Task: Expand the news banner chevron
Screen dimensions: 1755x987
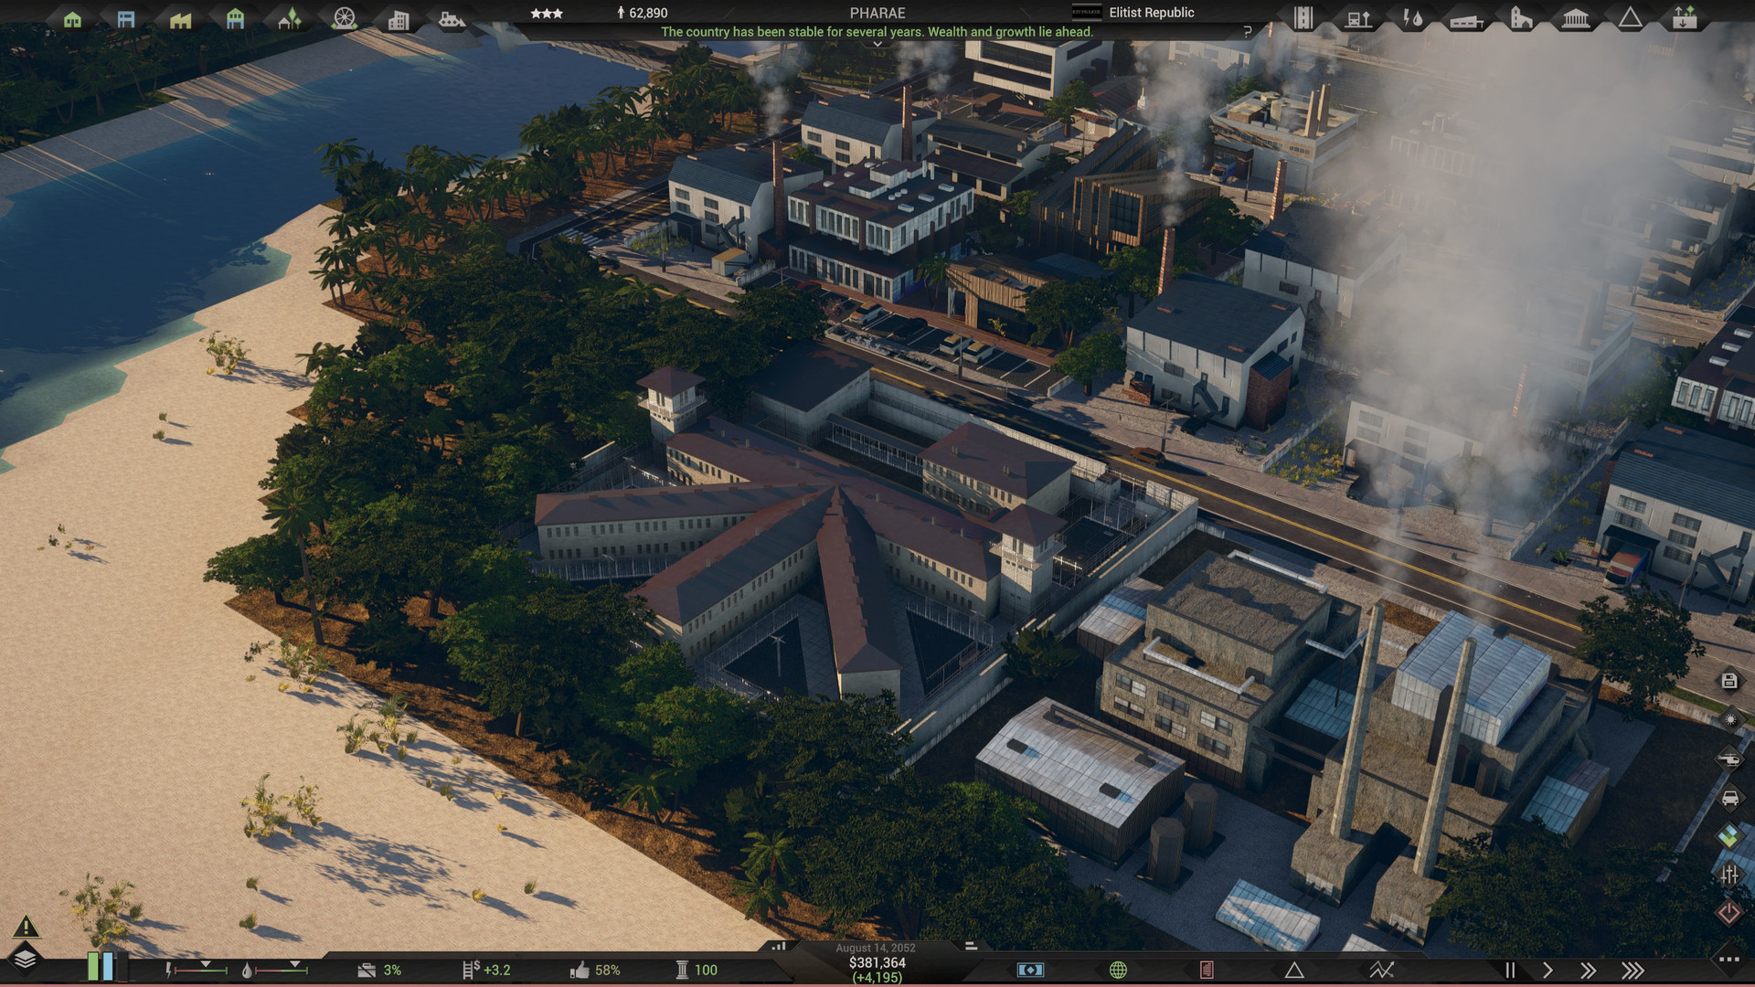Action: 877,42
